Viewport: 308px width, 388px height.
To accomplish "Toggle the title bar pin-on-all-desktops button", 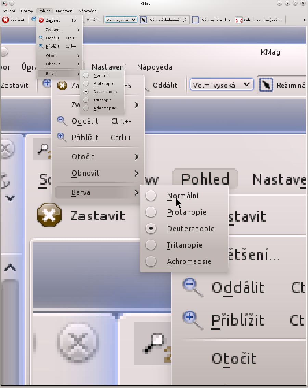I will point(12,3).
